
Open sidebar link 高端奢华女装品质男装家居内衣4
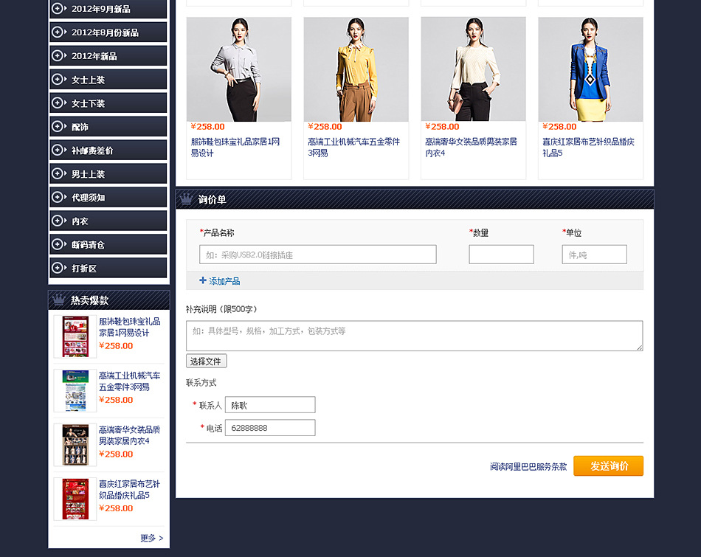click(129, 435)
